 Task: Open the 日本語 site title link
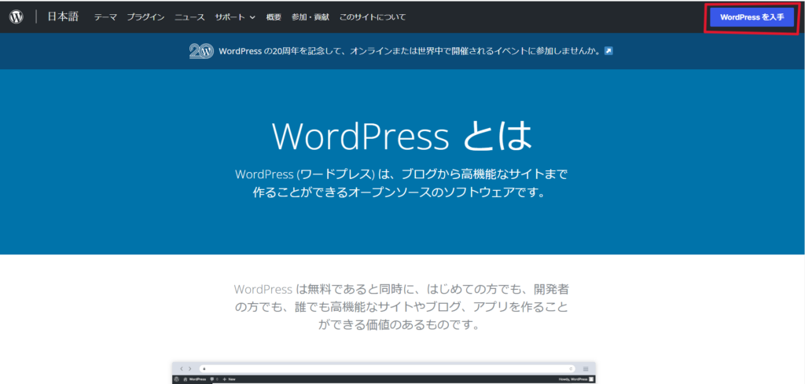point(63,17)
